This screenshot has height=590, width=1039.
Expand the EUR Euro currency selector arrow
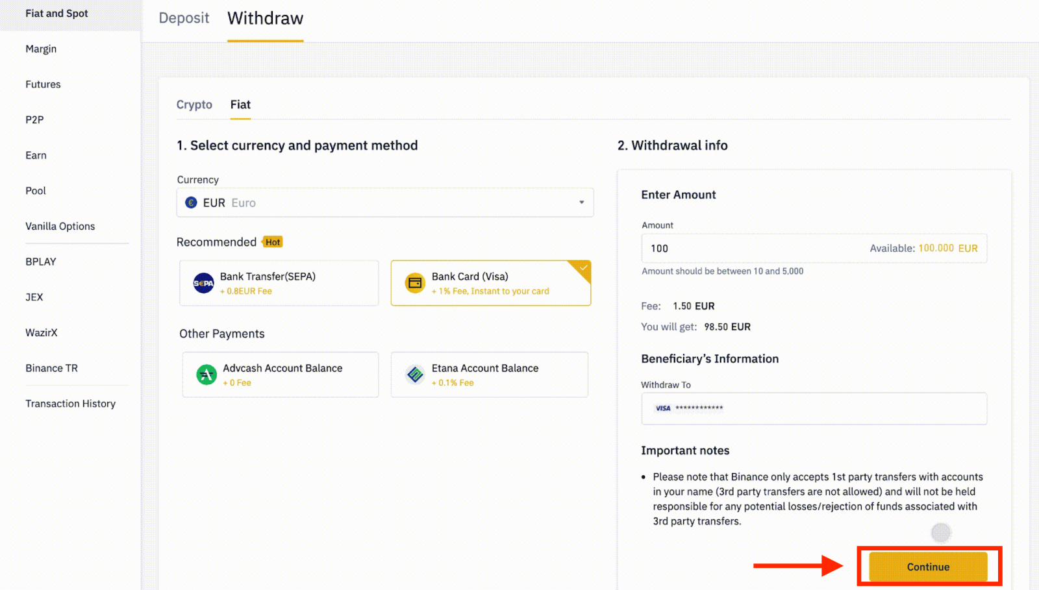[581, 202]
